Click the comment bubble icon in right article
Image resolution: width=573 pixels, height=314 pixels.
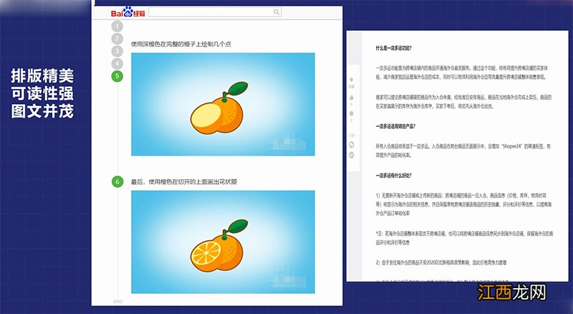pyautogui.click(x=352, y=114)
